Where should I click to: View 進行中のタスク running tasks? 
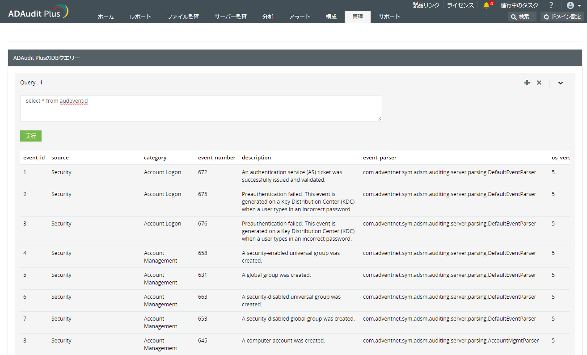pos(519,5)
